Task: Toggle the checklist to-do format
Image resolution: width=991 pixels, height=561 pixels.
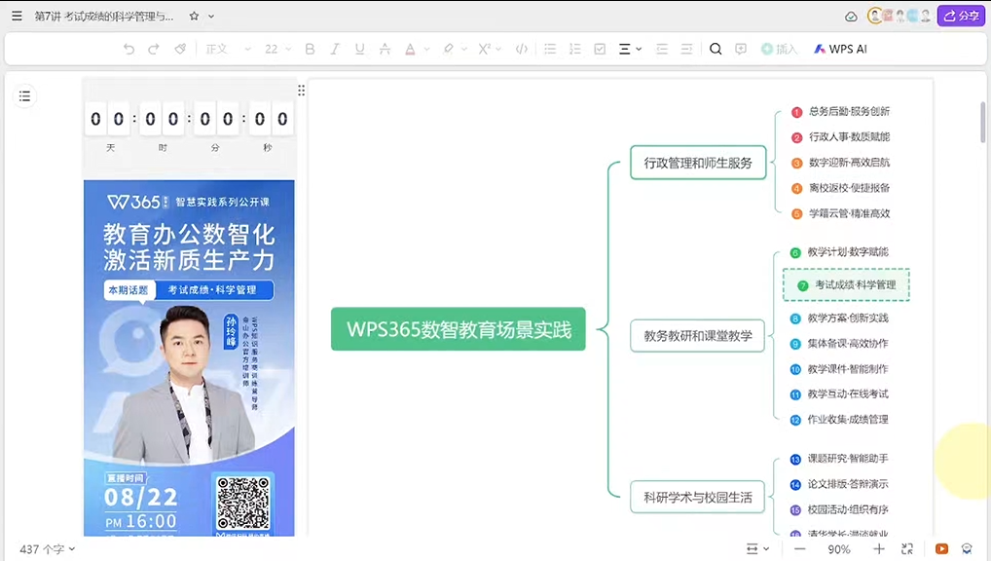Action: click(600, 49)
